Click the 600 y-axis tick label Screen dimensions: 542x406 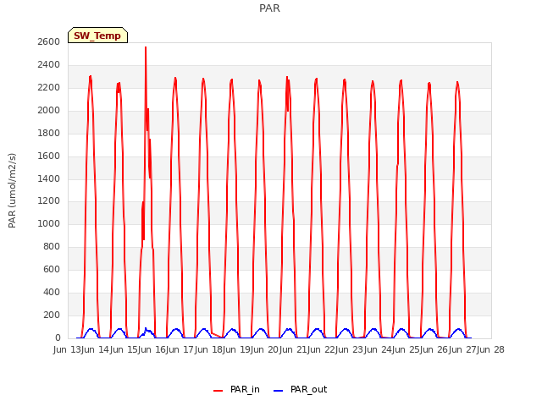52,270
